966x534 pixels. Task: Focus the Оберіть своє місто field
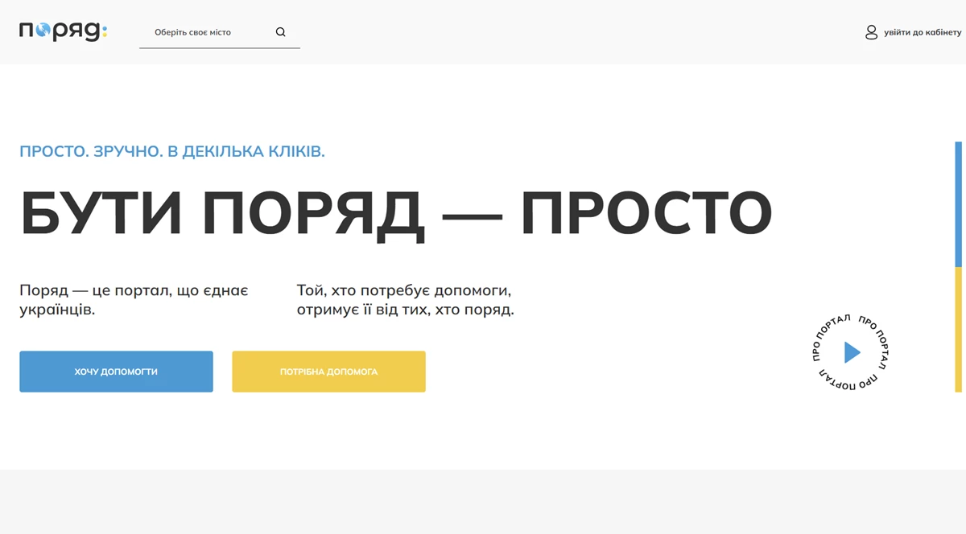[x=205, y=32]
